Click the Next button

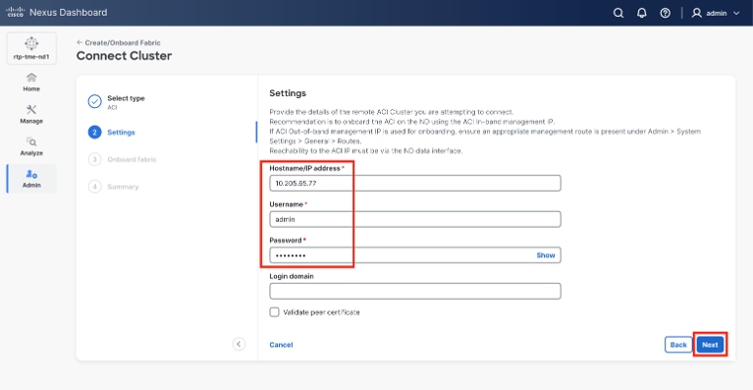coord(710,345)
